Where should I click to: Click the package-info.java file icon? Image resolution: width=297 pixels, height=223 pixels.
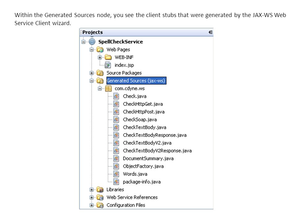[116, 182]
